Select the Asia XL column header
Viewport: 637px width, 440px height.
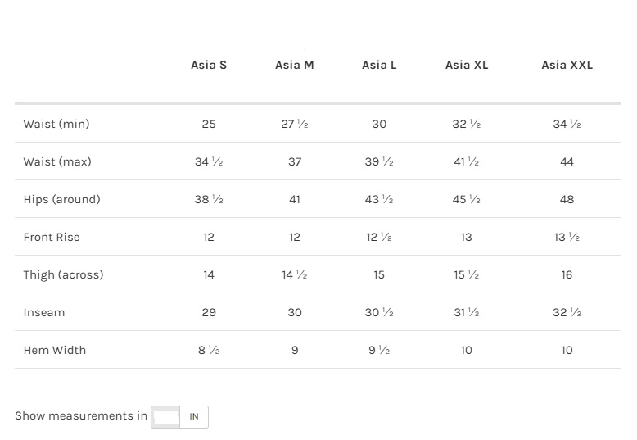point(467,65)
